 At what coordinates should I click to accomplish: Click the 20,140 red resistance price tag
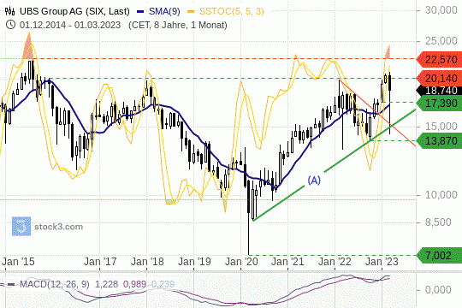[439, 78]
